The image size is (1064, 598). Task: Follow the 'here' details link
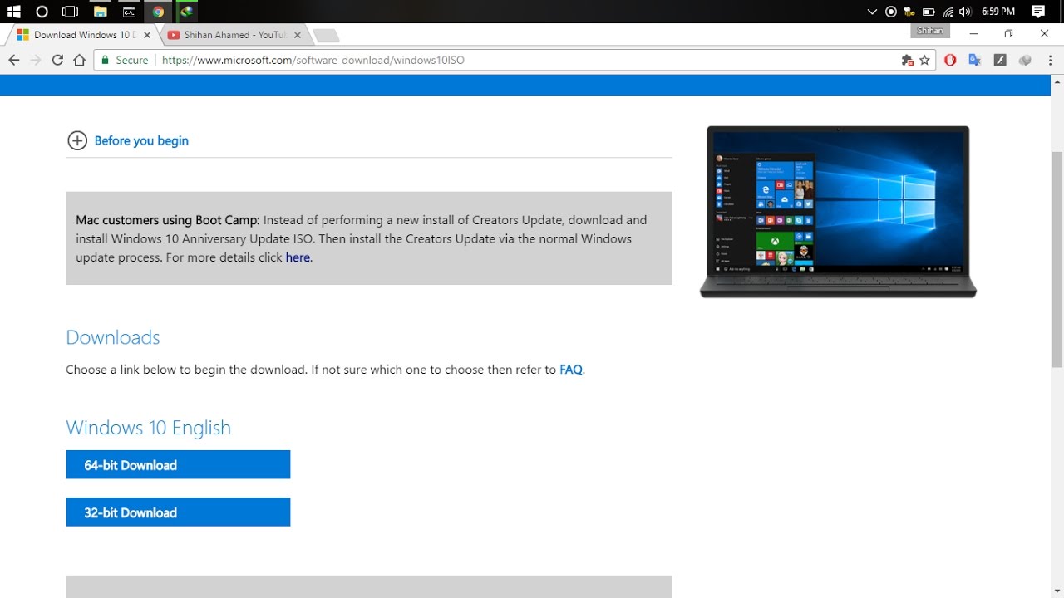298,257
